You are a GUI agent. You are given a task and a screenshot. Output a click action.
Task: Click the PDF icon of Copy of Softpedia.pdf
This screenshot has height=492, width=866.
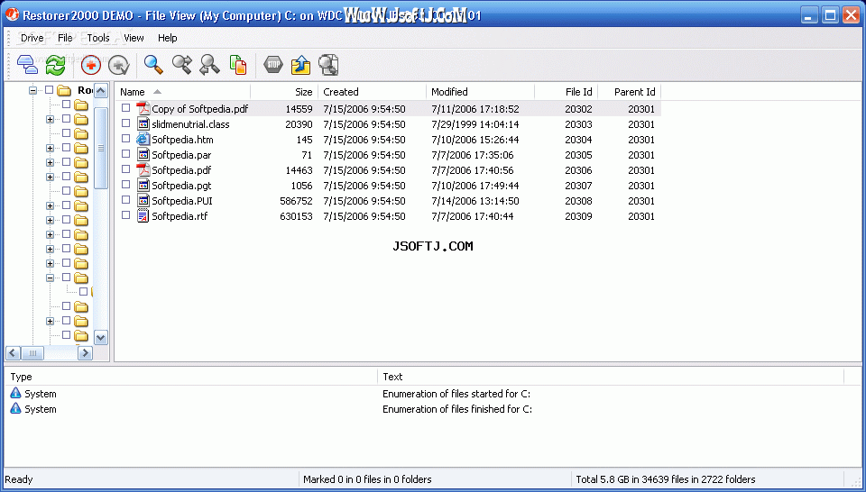tap(143, 108)
